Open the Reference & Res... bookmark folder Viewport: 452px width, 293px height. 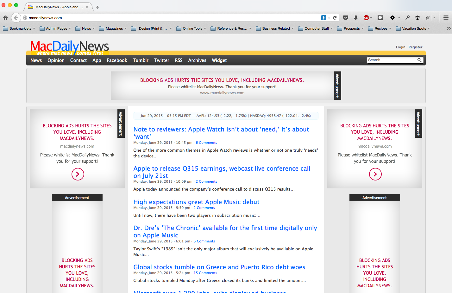231,28
